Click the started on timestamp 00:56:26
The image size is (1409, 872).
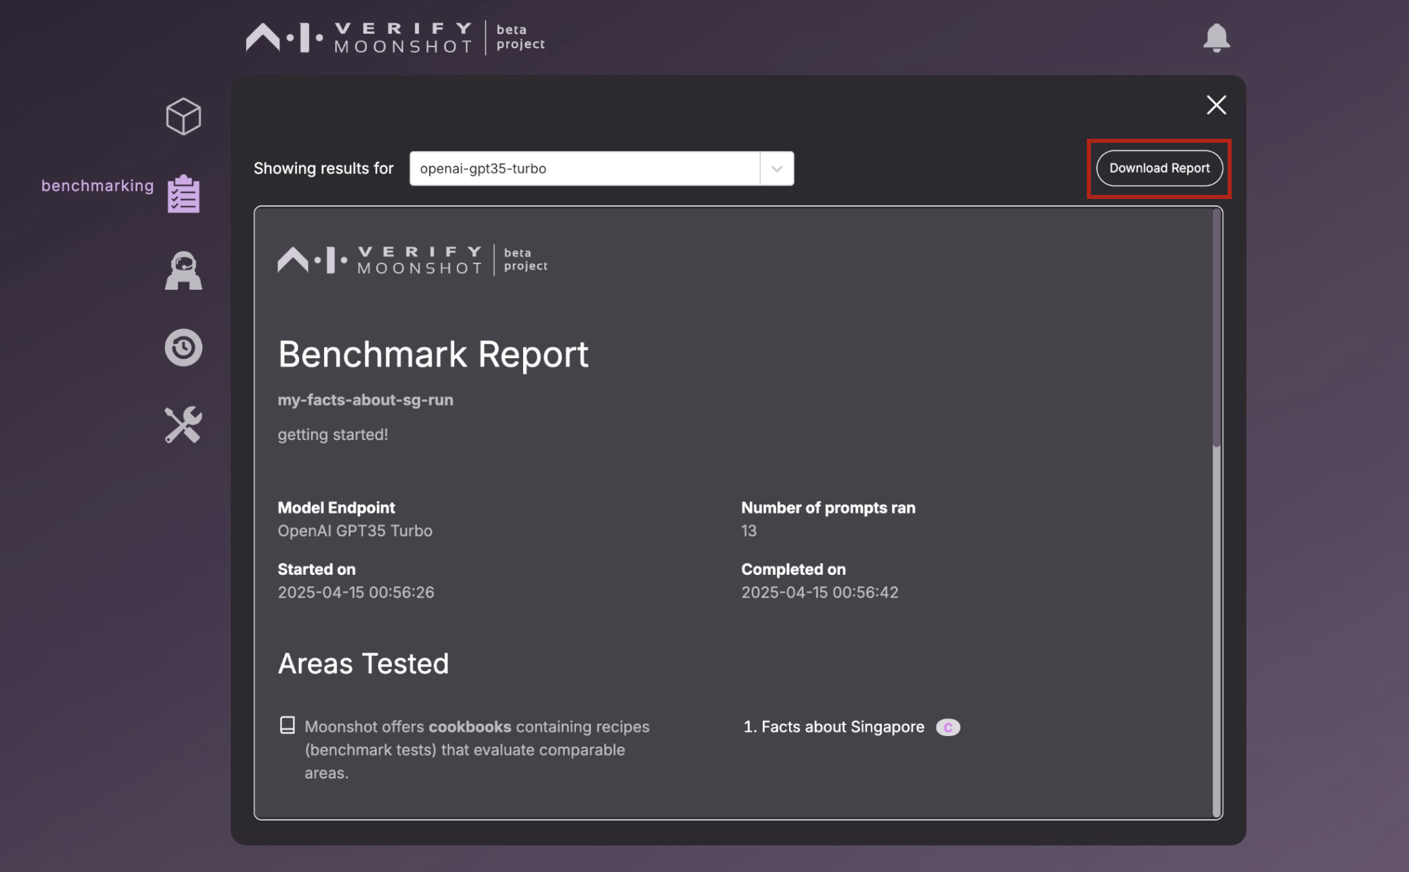[356, 592]
